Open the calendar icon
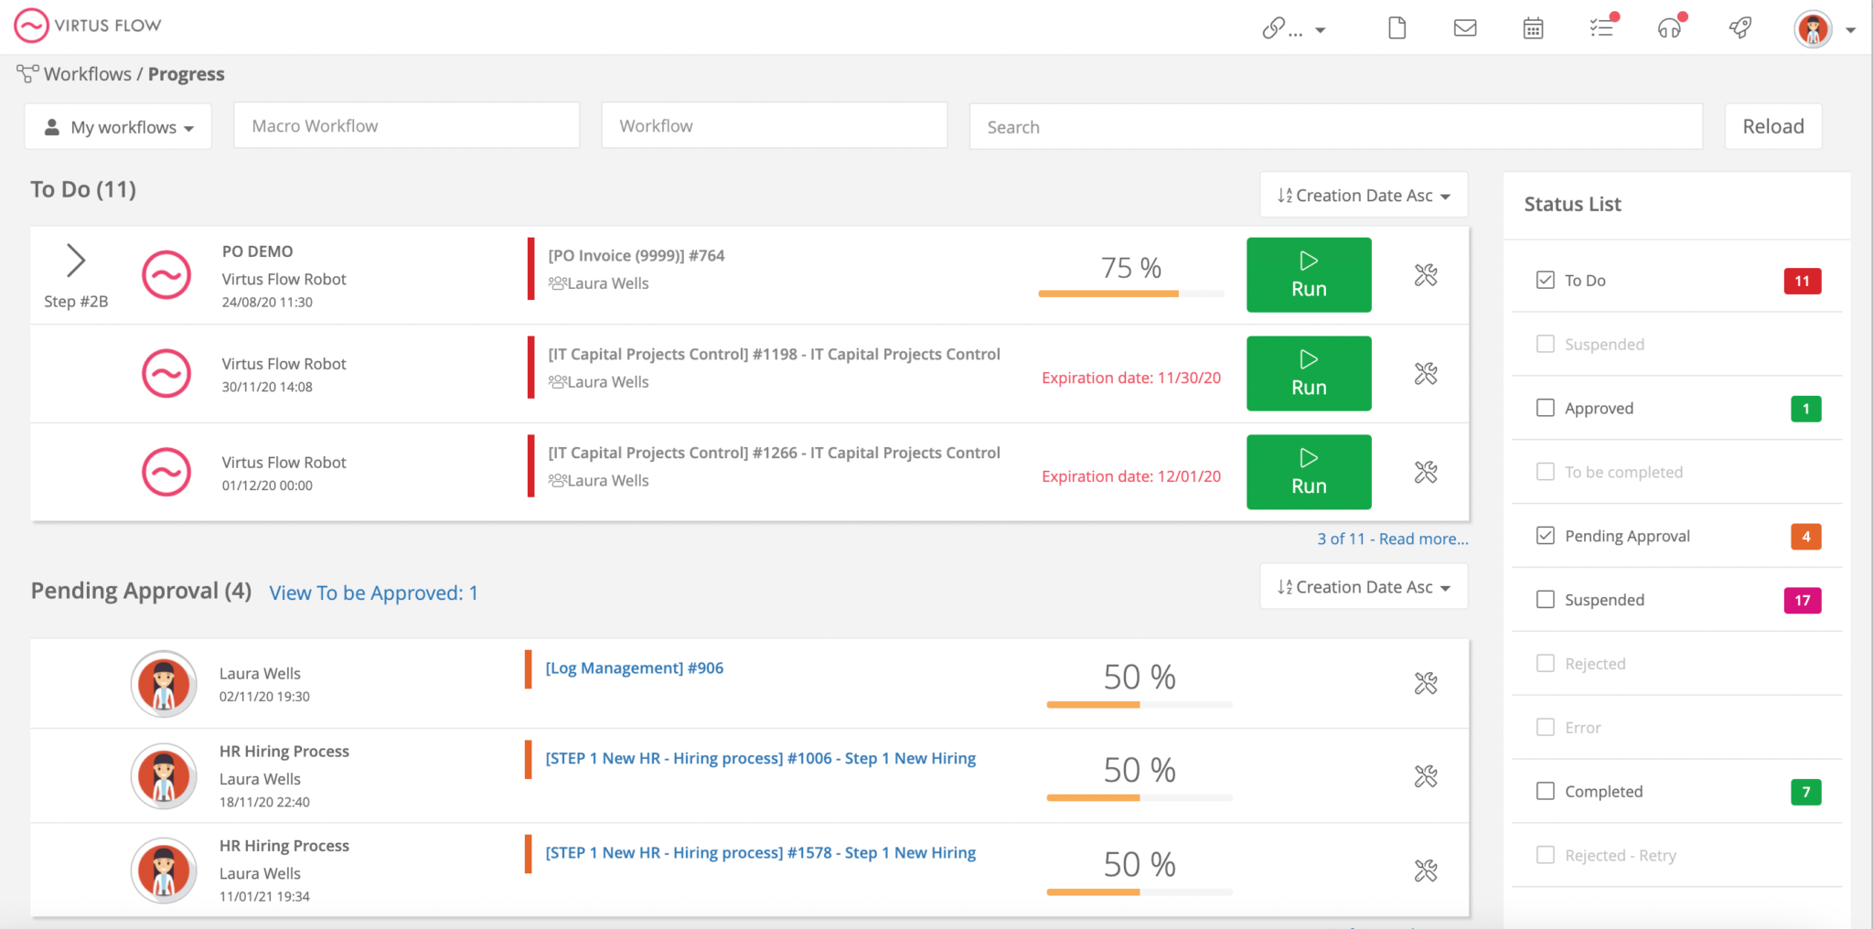Viewport: 1873px width, 929px height. (x=1533, y=27)
